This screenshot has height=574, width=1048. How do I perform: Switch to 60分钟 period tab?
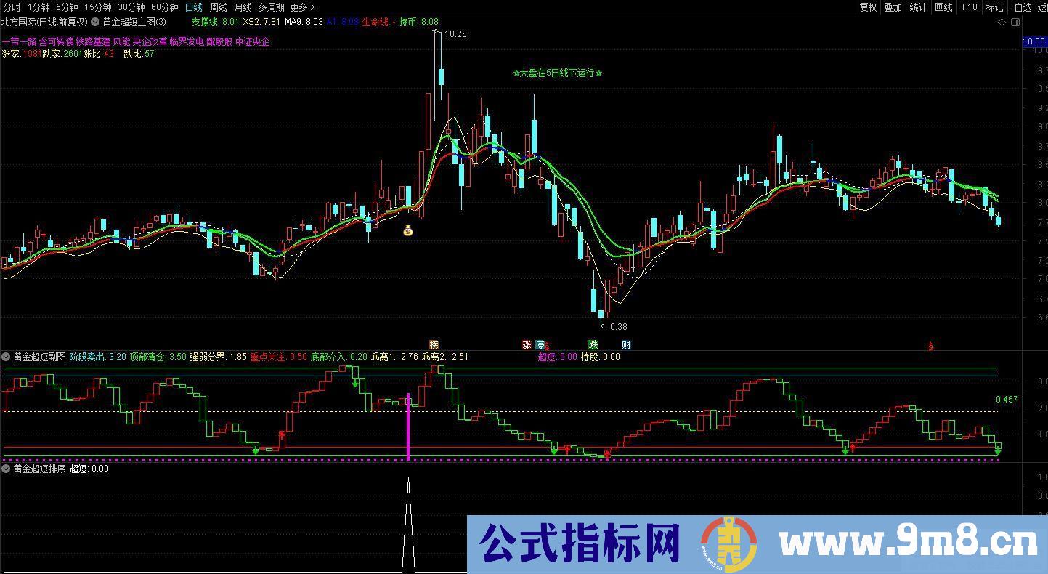[x=164, y=7]
